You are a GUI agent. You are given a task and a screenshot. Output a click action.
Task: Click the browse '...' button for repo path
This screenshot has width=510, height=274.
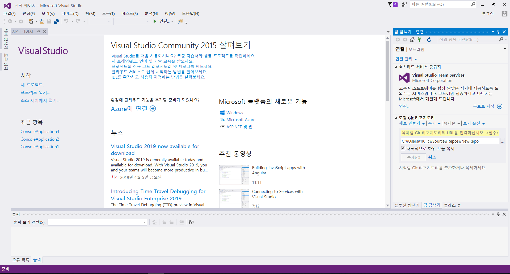click(x=502, y=141)
